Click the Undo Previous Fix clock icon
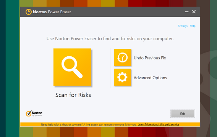Viewport: 217px width, 137px height. [x=123, y=57]
